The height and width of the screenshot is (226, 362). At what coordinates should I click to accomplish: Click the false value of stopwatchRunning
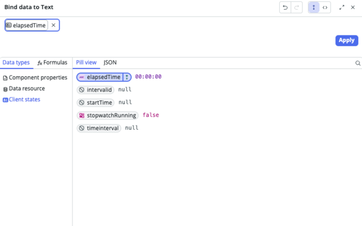pyautogui.click(x=151, y=115)
